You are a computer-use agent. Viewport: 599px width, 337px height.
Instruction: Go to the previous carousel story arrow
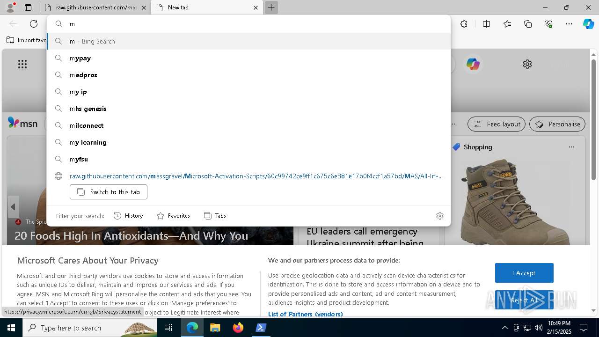(x=13, y=207)
